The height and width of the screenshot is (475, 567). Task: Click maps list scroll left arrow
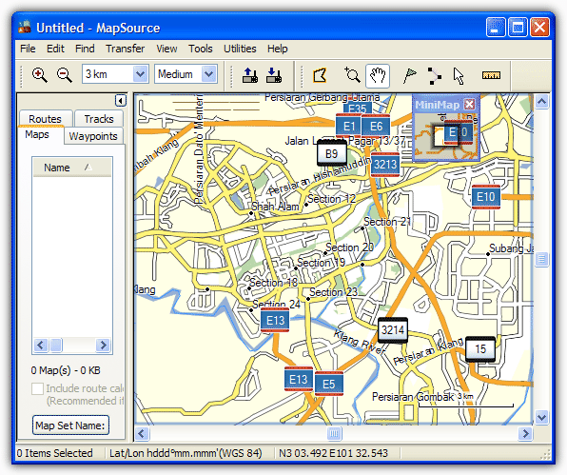(41, 346)
